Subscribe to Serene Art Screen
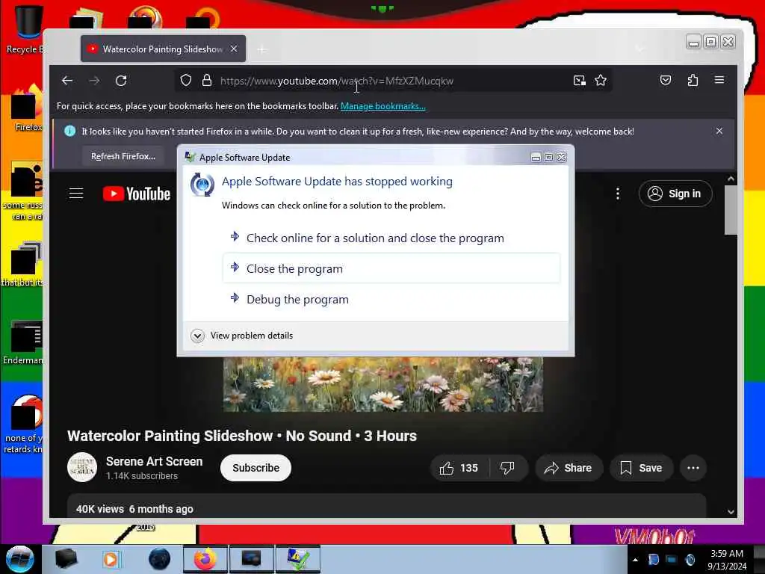The height and width of the screenshot is (574, 765). coord(255,468)
